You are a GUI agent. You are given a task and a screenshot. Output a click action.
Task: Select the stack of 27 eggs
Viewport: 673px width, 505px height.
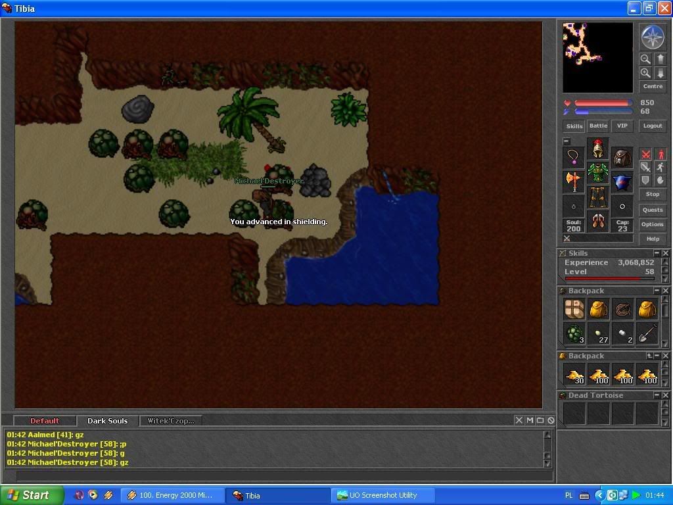tap(598, 333)
